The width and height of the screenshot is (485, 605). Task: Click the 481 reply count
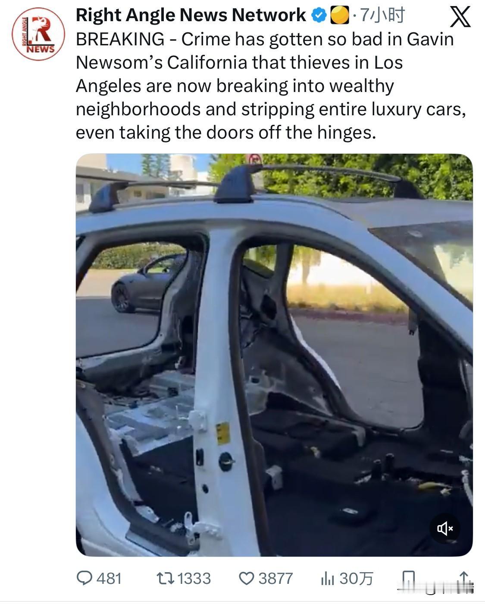(x=109, y=578)
